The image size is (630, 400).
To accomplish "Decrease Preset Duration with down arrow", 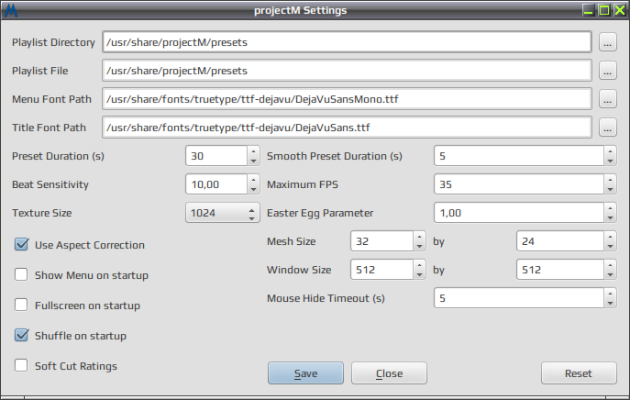I will click(253, 161).
